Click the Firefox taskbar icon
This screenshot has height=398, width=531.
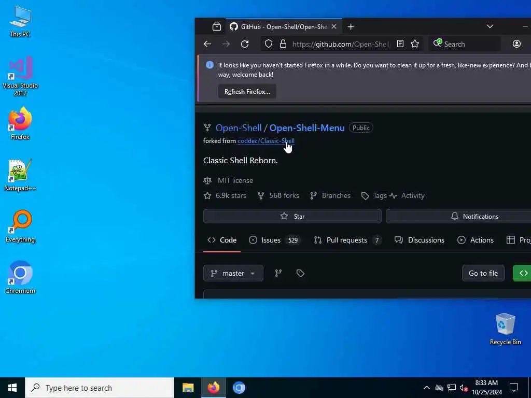tap(213, 388)
